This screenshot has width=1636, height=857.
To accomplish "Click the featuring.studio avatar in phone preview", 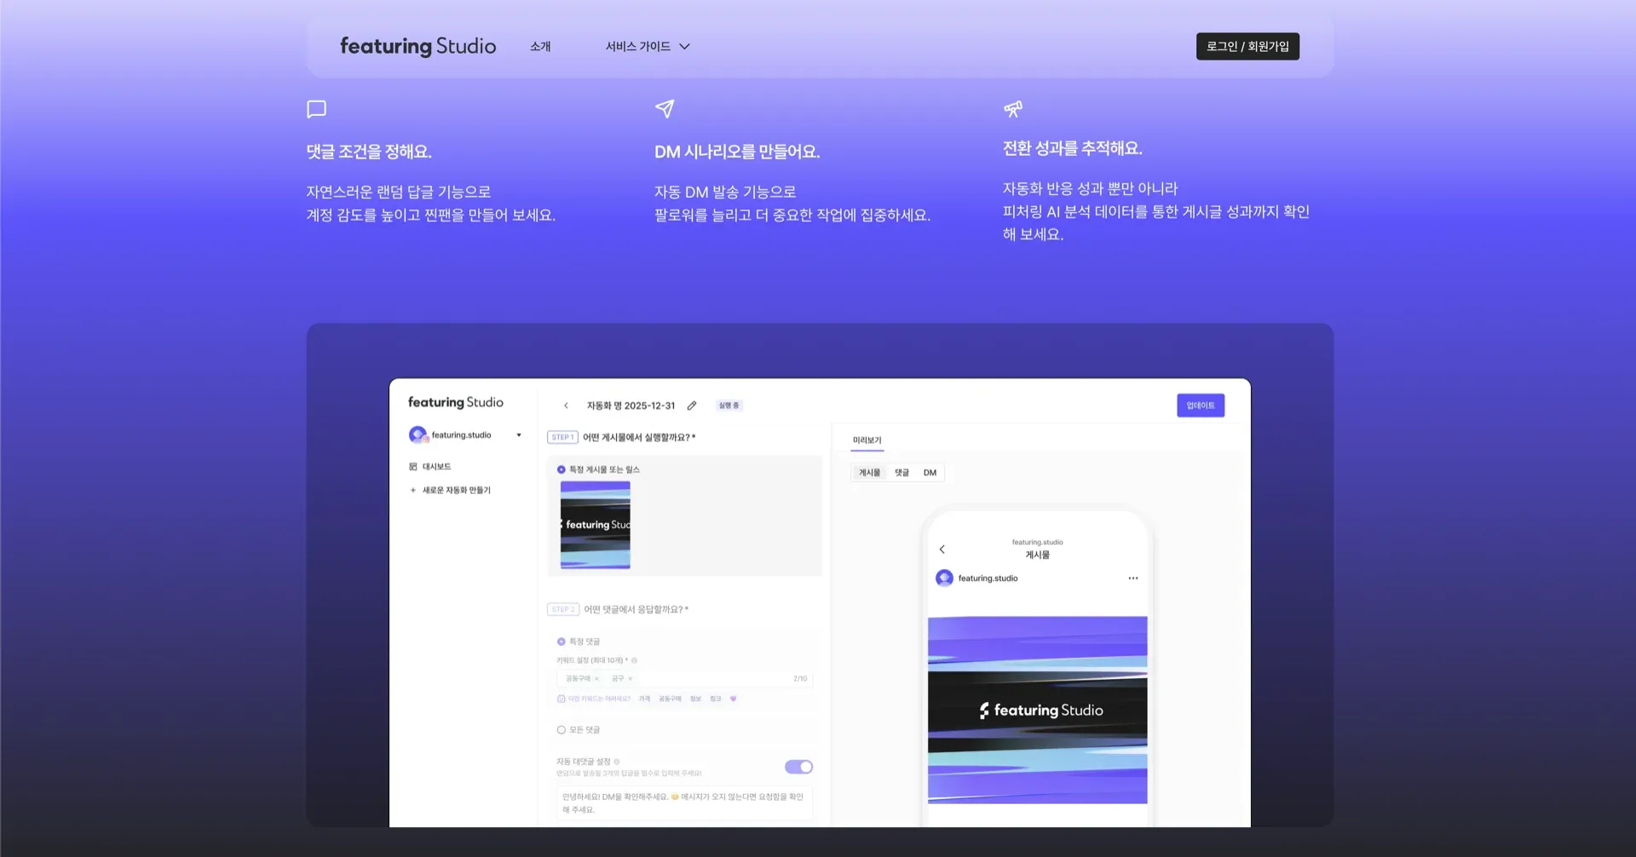I will [x=944, y=578].
